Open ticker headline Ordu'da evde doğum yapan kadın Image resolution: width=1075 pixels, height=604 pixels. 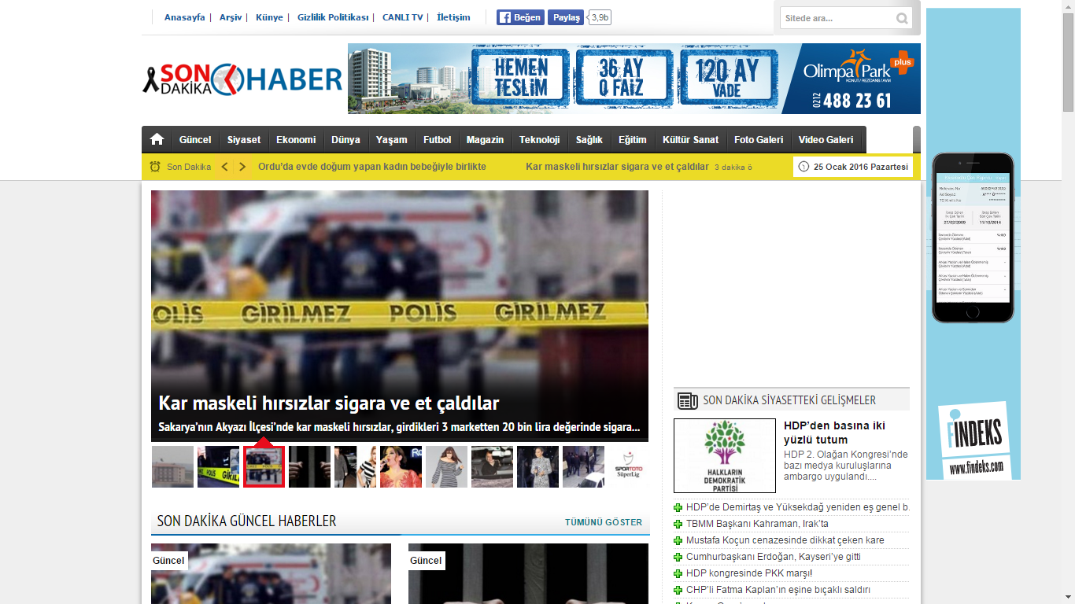tap(372, 167)
